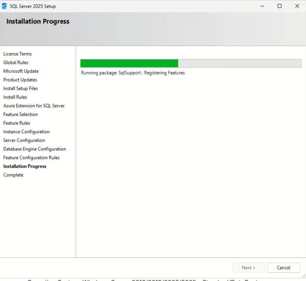The image size is (306, 281).
Task: Click the SQL Server 2025 Setup title text
Action: 33,6
